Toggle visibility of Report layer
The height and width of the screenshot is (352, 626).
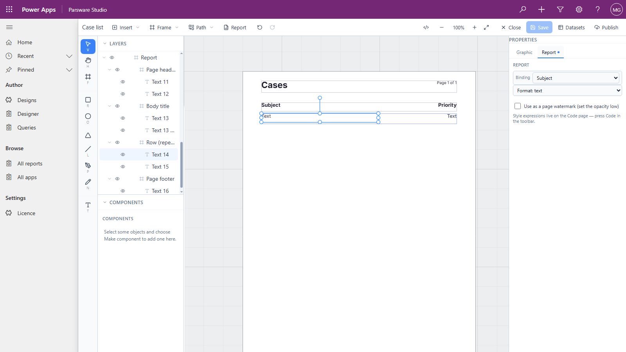point(112,57)
